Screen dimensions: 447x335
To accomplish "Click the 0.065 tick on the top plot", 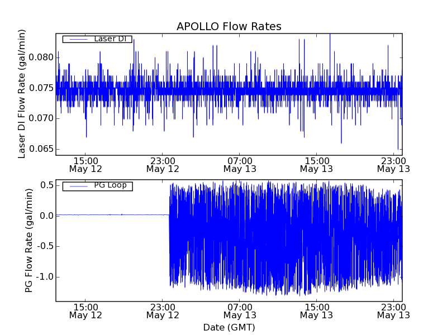I will (41, 149).
